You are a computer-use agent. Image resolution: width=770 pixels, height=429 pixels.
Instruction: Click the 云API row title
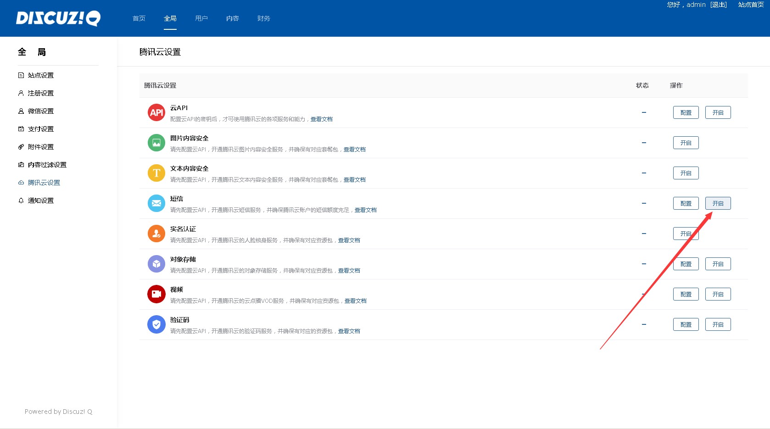[x=179, y=108]
